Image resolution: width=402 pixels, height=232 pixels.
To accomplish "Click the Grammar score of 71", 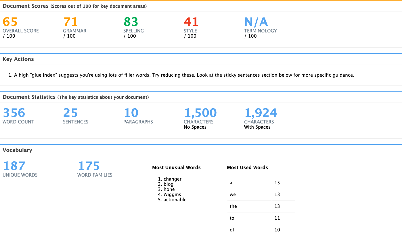I will click(x=70, y=22).
